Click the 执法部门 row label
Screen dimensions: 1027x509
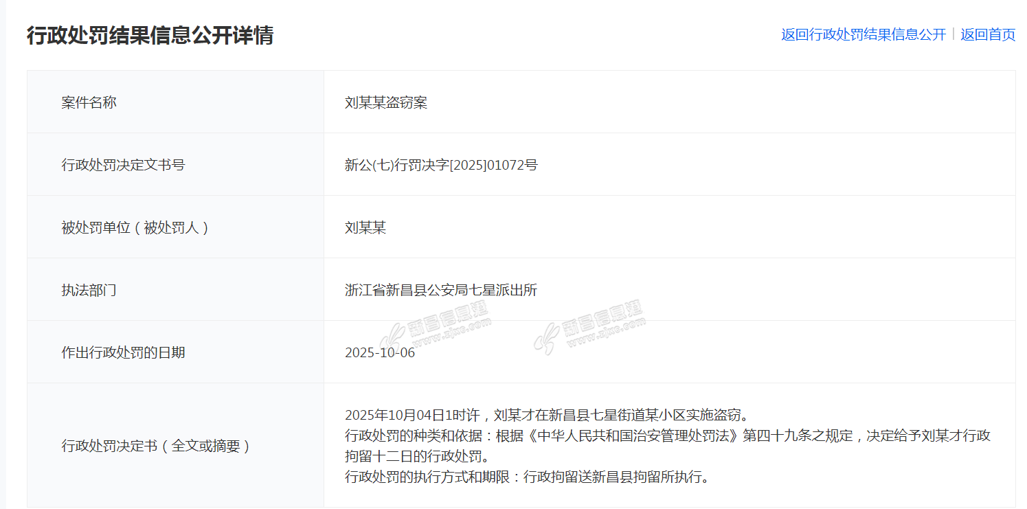pyautogui.click(x=89, y=290)
